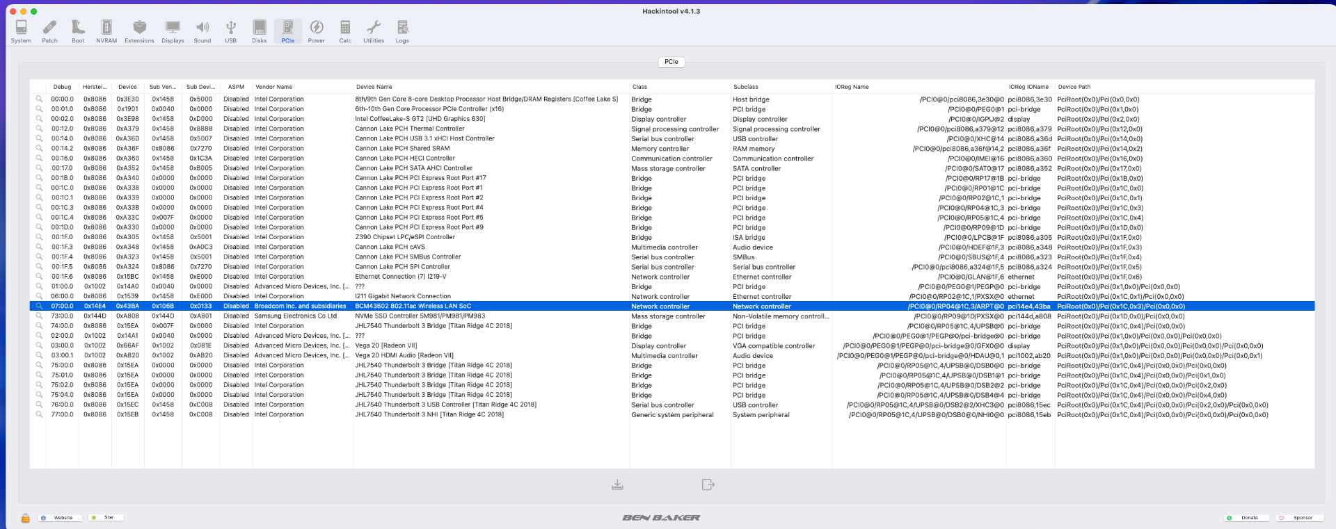The height and width of the screenshot is (529, 1336).
Task: Switch to the Boot toolbar section
Action: [x=78, y=32]
